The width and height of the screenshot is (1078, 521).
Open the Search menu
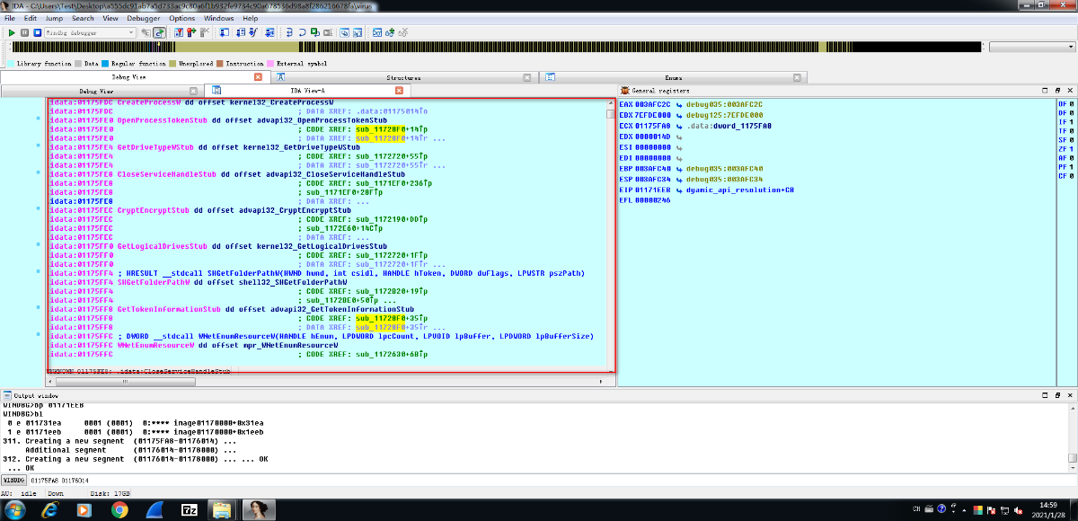point(83,18)
